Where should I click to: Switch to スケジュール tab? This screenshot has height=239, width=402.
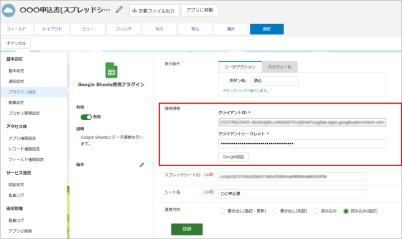click(x=280, y=67)
